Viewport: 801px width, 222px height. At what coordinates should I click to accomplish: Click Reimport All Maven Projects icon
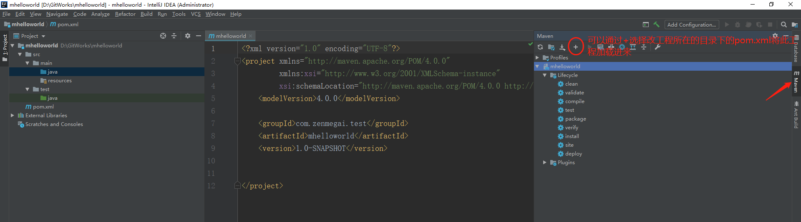tap(540, 47)
